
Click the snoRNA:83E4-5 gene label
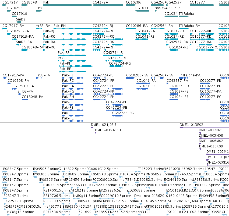[168, 8]
